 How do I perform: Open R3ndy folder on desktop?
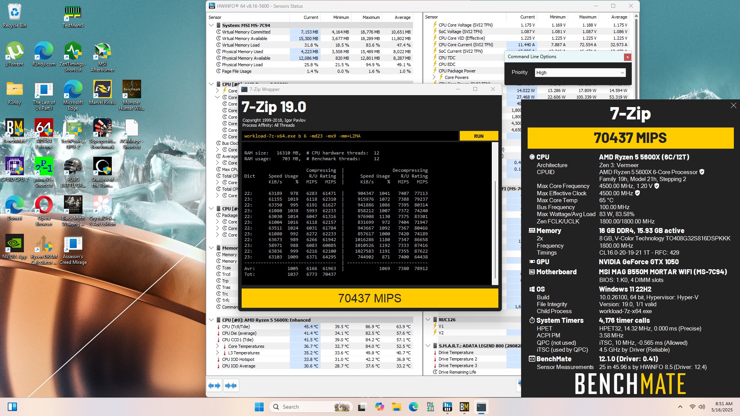(x=15, y=92)
